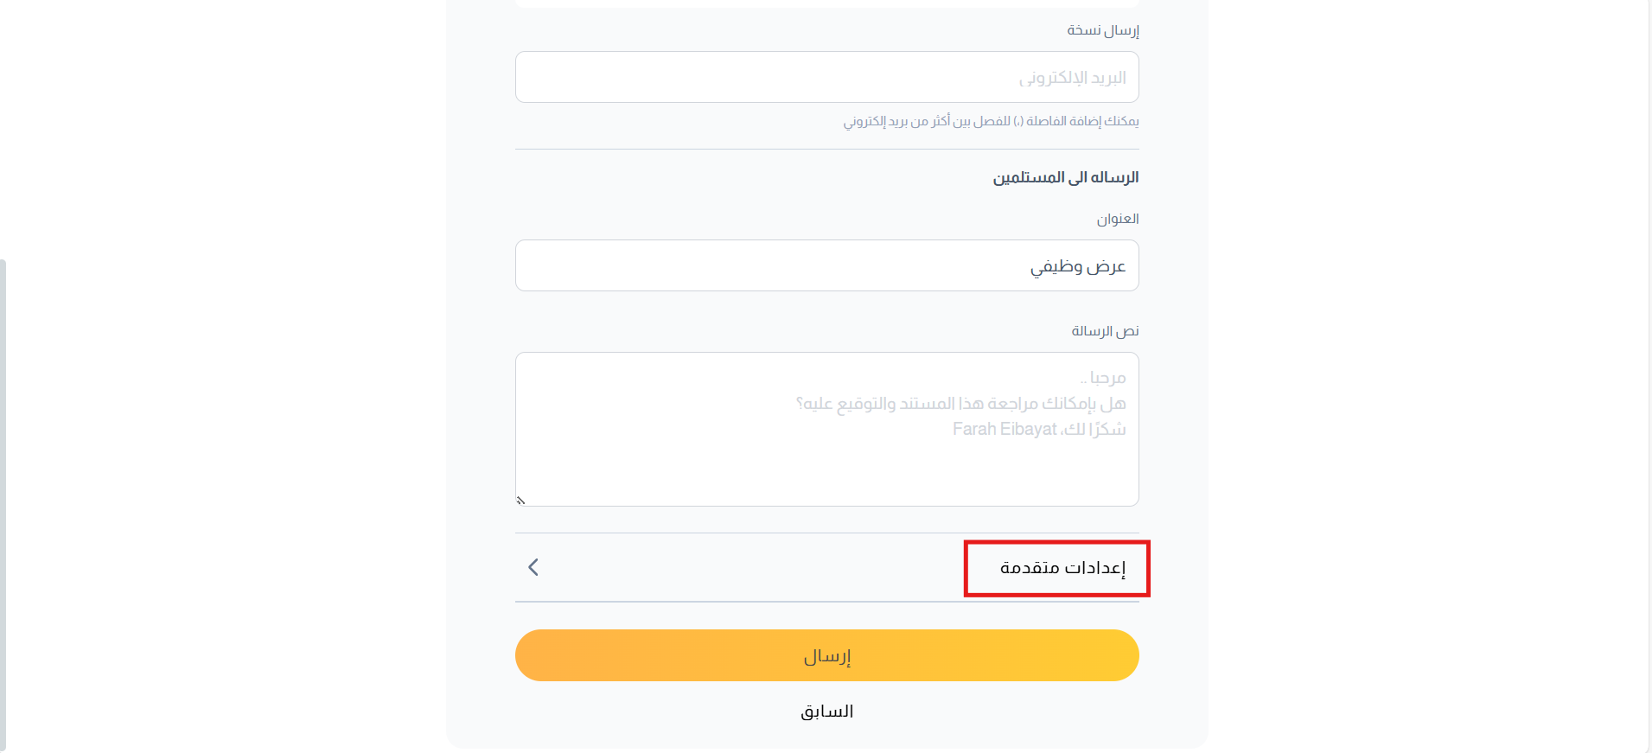Click the comma separator hint text below email
The height and width of the screenshot is (753, 1652).
(991, 121)
